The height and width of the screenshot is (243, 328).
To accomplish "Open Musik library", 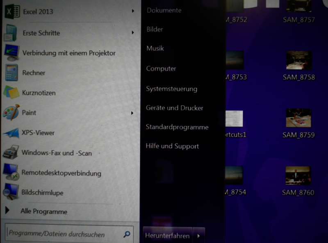I will point(155,48).
